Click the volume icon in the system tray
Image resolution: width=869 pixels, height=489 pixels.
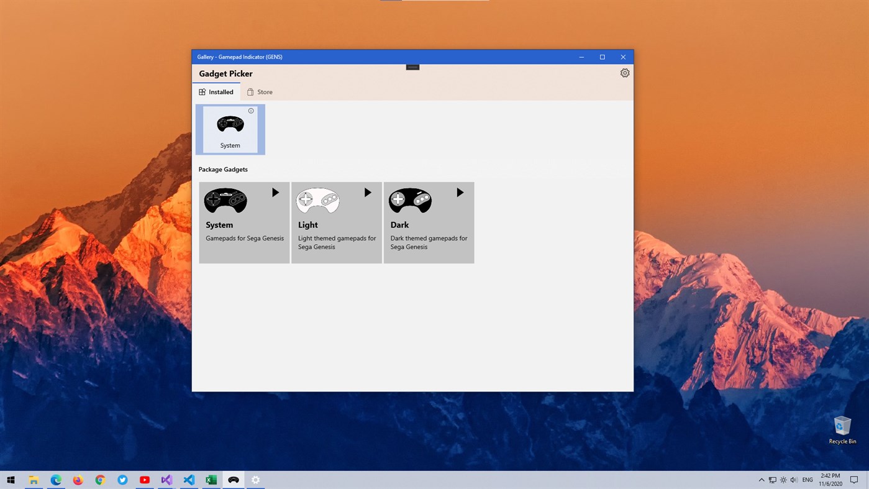[x=793, y=479]
